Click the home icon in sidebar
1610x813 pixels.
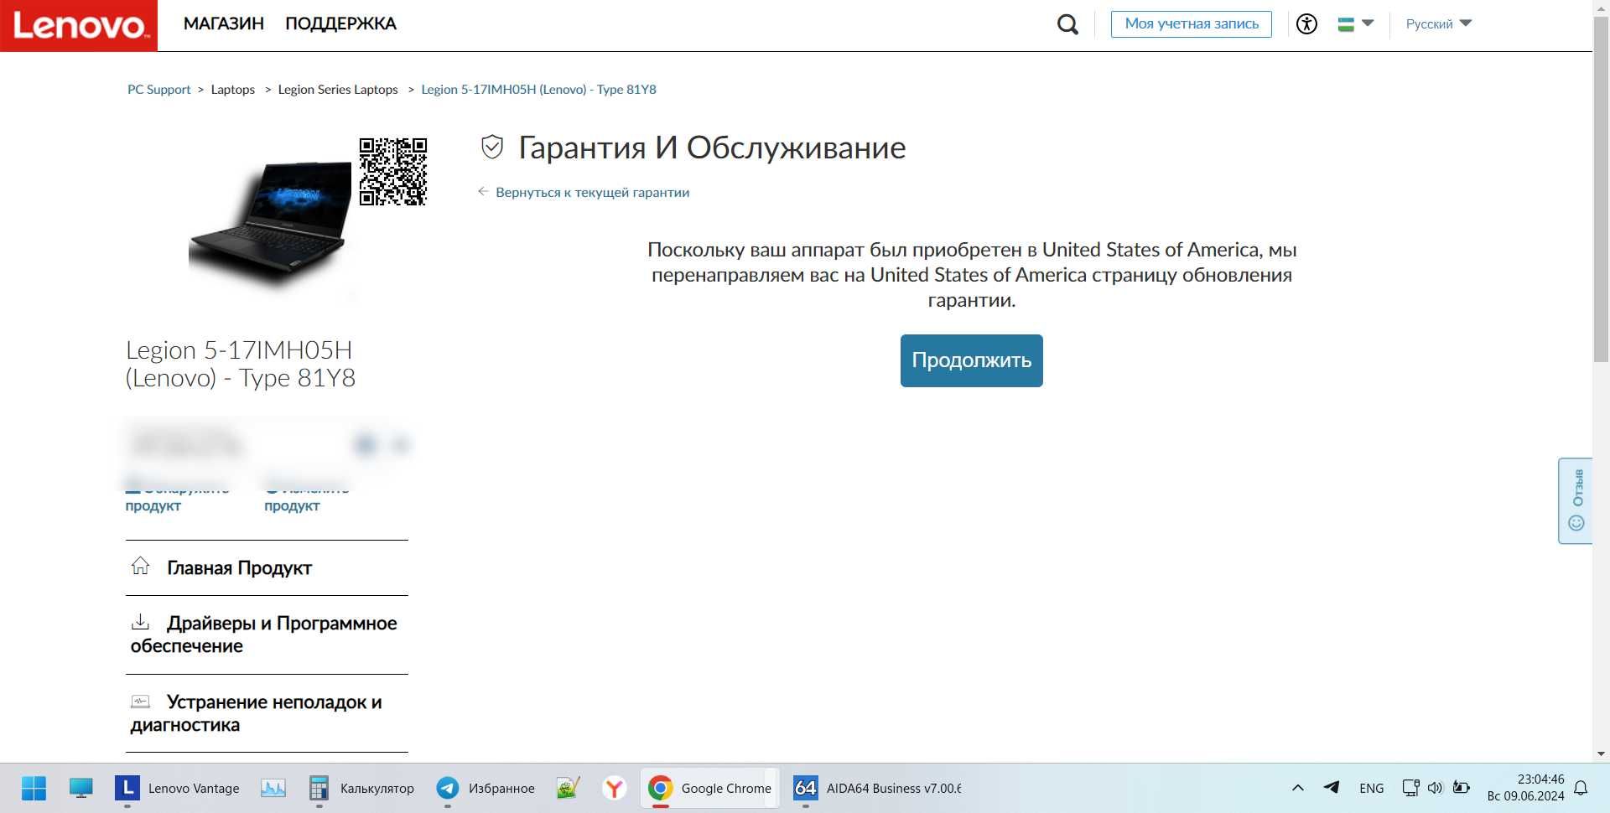coord(140,566)
